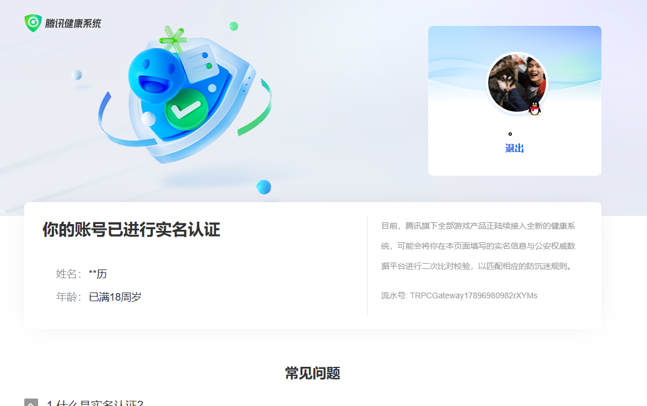
Task: Click the 腾讯健康系统 title text
Action: click(73, 24)
